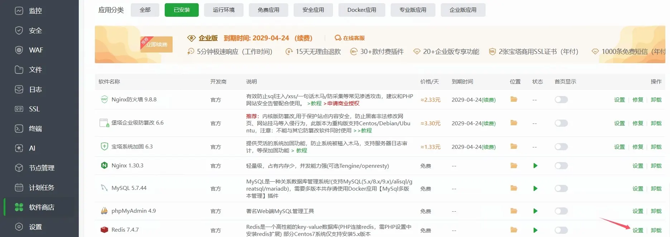The height and width of the screenshot is (237, 670).
Task: Click the 文件 folder icon in sidebar
Action: point(19,70)
